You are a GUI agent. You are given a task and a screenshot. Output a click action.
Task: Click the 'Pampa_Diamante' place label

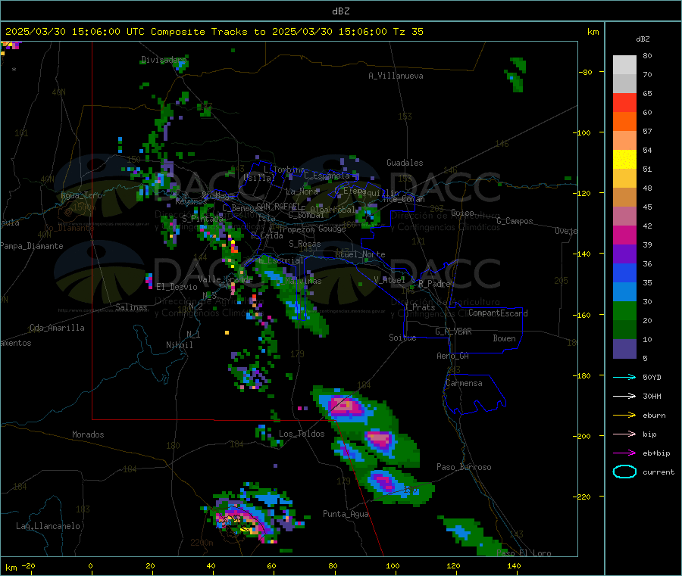(x=32, y=246)
